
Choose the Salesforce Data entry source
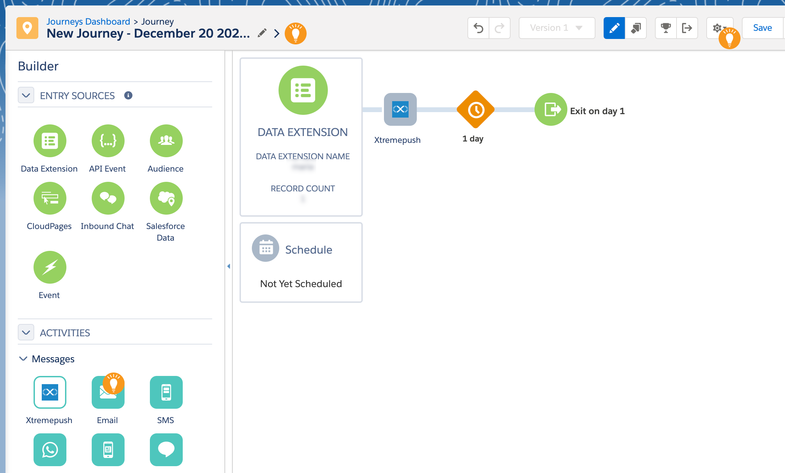(x=166, y=198)
